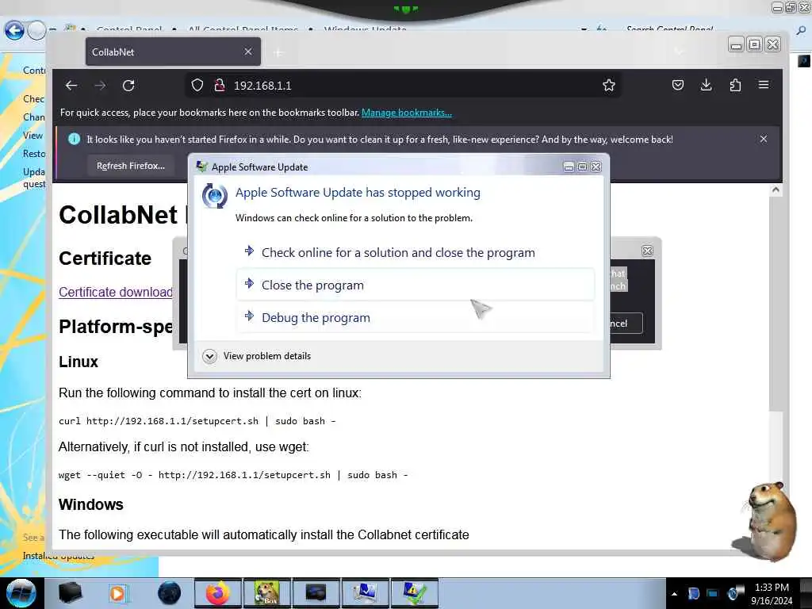Screen dimensions: 812x609
Task: Open Firefox extensions puzzle icon
Action: pyautogui.click(x=735, y=85)
